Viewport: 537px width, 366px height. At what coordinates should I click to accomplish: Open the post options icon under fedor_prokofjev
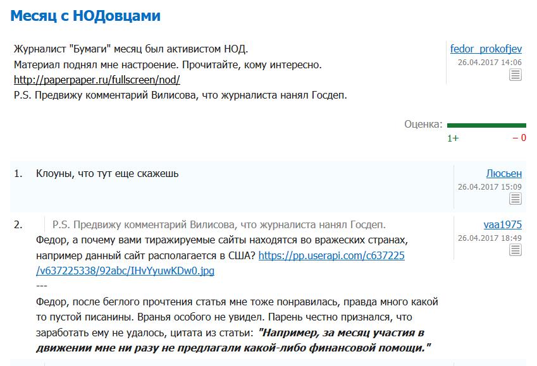(515, 75)
